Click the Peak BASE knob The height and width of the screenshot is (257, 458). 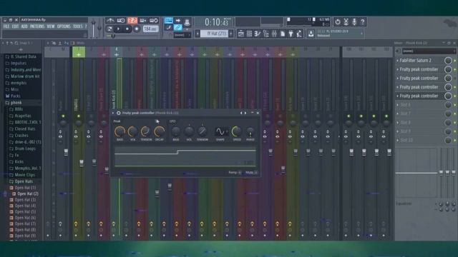[120, 131]
